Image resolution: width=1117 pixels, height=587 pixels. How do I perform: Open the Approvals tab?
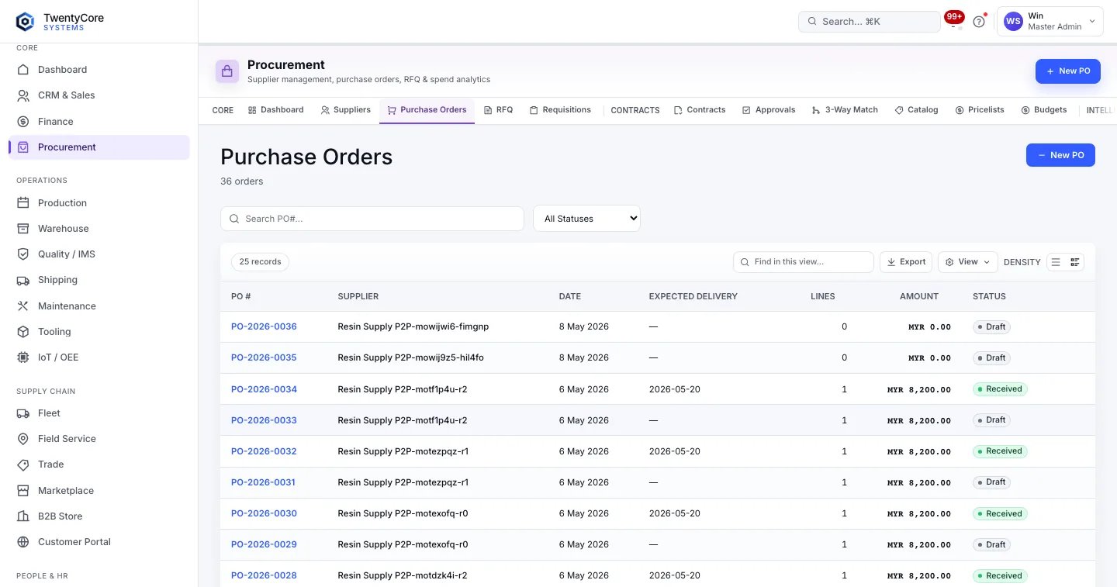(769, 110)
